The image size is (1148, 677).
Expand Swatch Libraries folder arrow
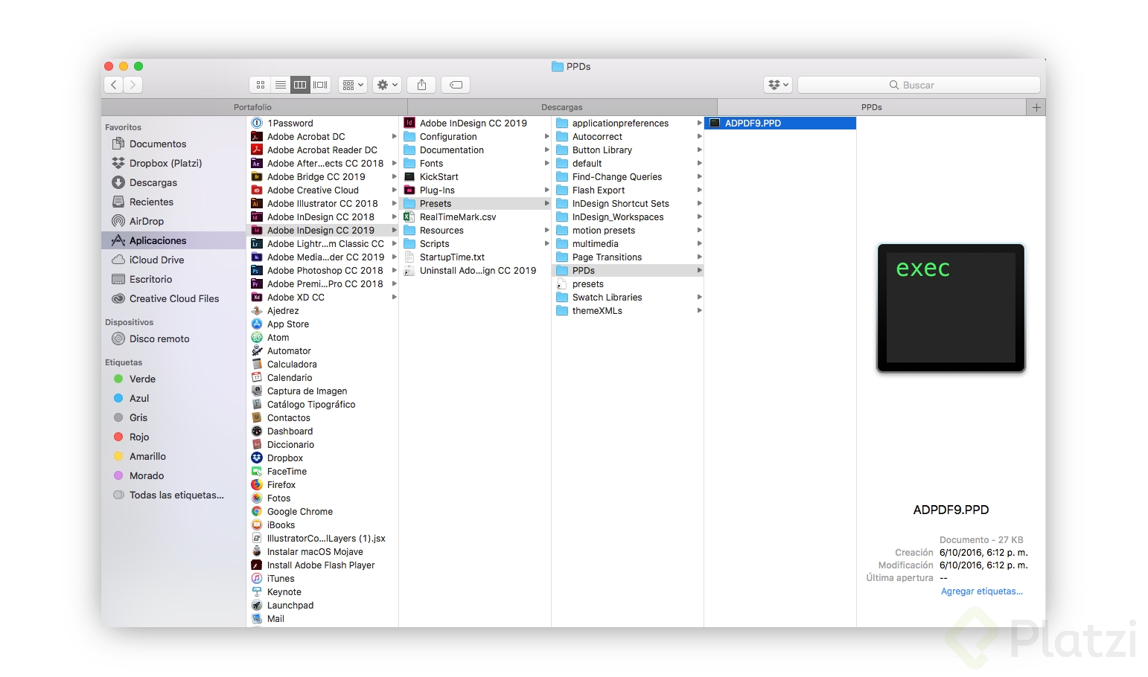pyautogui.click(x=699, y=297)
